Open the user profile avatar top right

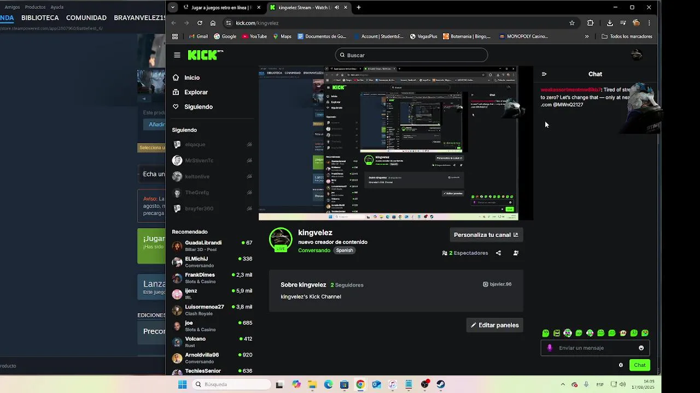(636, 55)
